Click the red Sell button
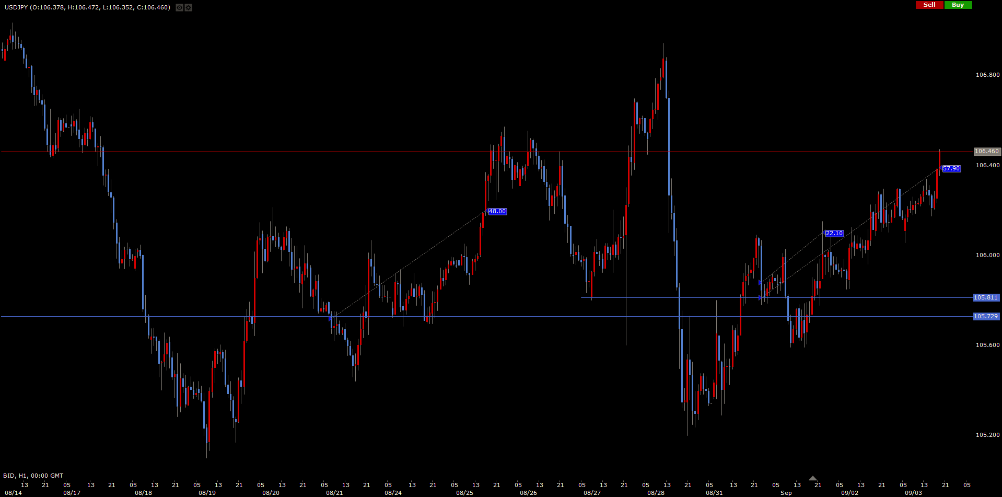Screen dimensions: 1002x497 coord(929,5)
